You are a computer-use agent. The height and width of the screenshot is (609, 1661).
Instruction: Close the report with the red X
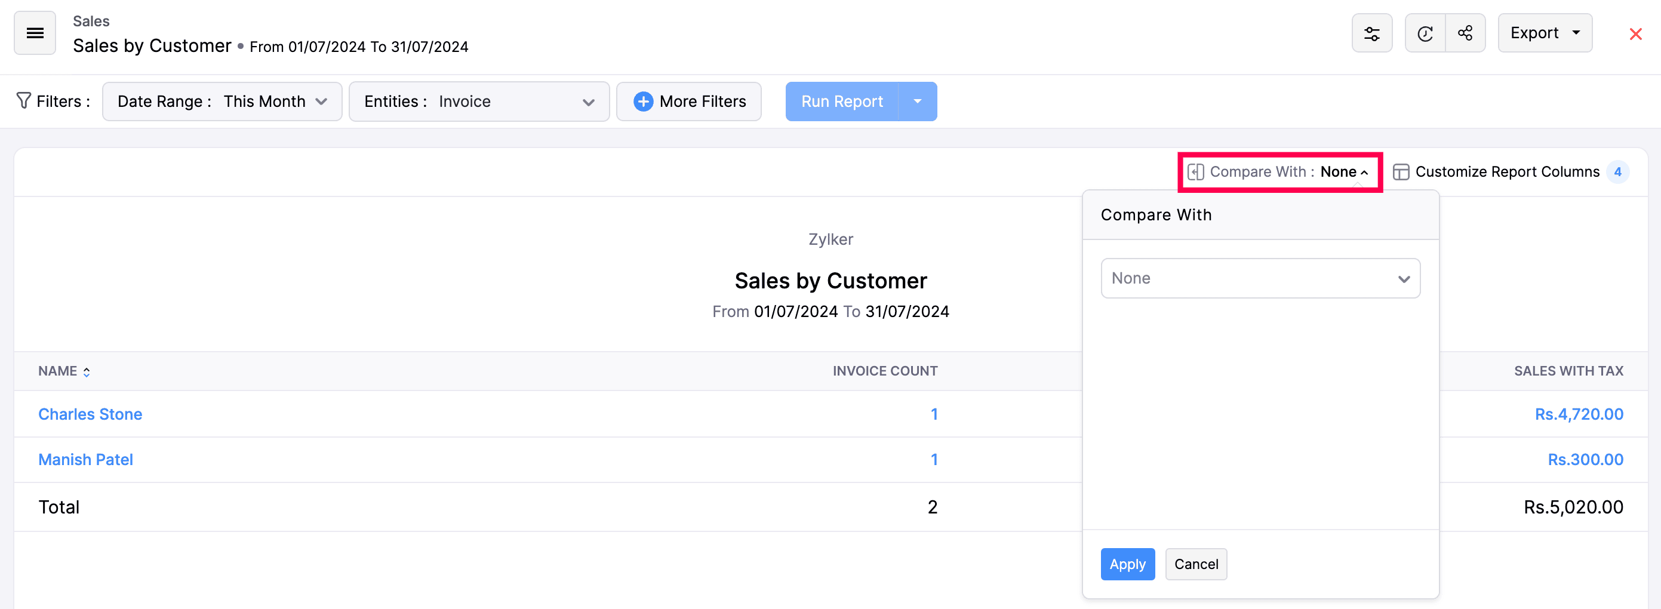click(1636, 34)
